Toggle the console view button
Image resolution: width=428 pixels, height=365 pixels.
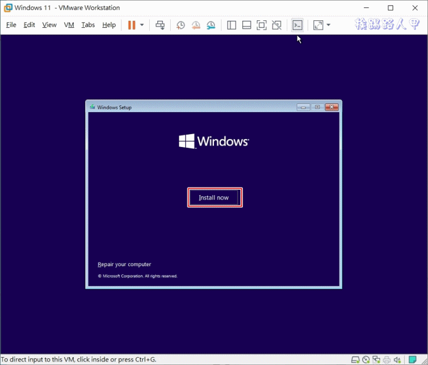coord(297,25)
